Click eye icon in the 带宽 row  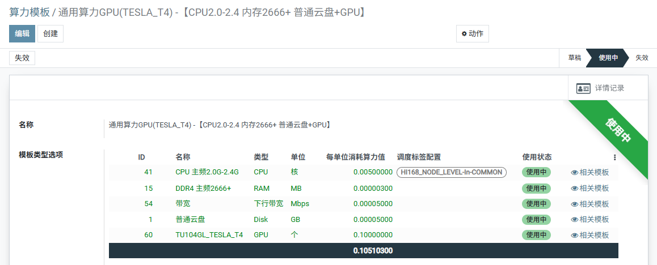575,204
